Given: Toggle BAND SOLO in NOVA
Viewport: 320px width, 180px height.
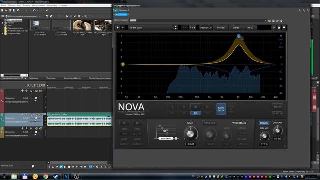Looking at the screenshot, I should 221,109.
